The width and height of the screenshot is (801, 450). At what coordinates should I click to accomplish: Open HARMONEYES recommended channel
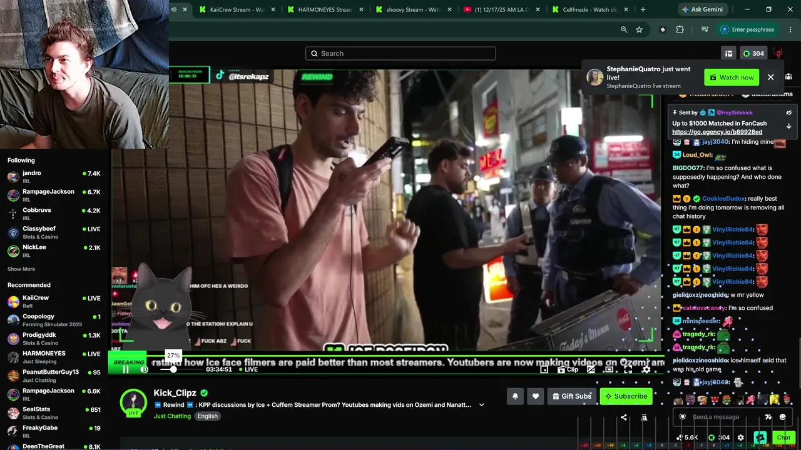click(54, 357)
